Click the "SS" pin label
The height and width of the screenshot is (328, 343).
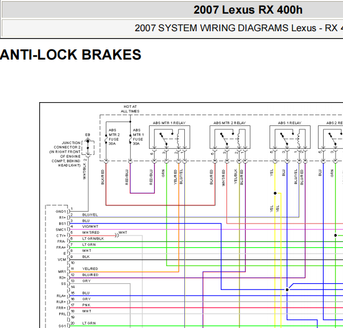coord(64,284)
